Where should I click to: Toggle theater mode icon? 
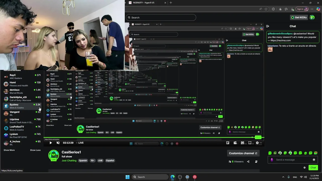(x=243, y=143)
